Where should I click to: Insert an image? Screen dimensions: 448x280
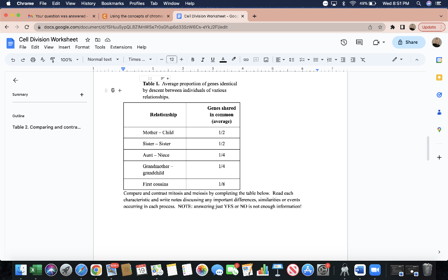pos(266,59)
